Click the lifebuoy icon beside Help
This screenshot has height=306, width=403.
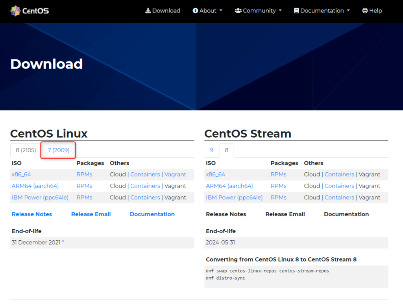[365, 11]
